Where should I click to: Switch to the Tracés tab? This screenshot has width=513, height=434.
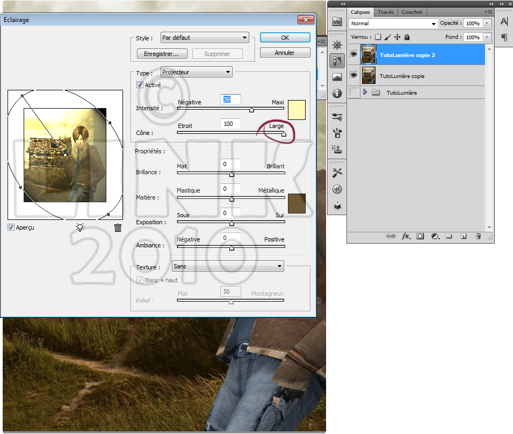tap(385, 12)
